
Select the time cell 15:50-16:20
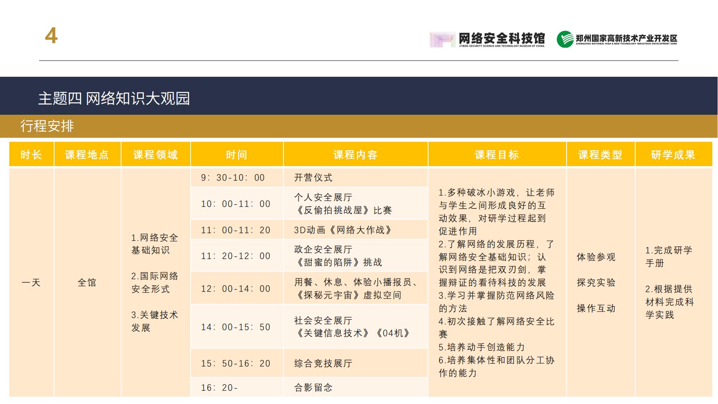[x=237, y=363]
